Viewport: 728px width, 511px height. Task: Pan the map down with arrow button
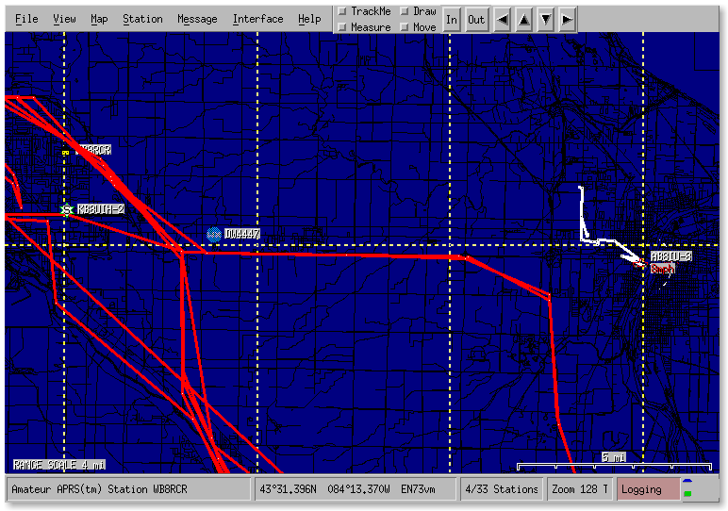coord(545,19)
